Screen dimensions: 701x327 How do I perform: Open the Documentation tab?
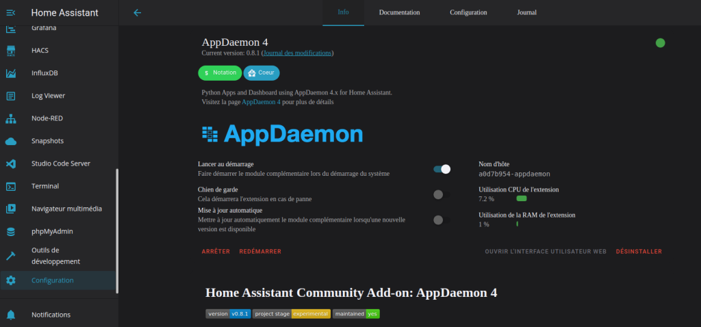(399, 12)
